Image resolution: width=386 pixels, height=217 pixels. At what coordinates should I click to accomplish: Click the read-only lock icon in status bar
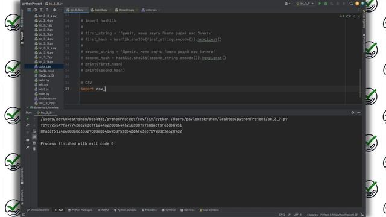tap(362, 215)
